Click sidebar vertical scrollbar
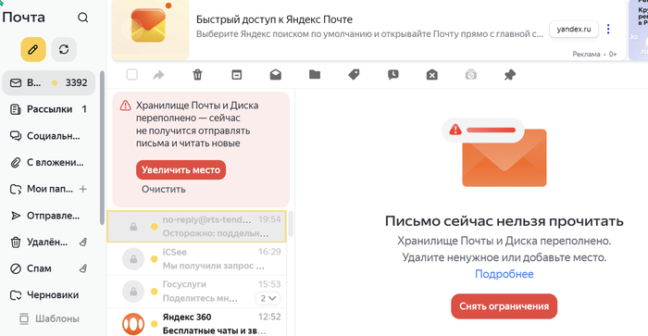This screenshot has height=336, width=648. (102, 147)
